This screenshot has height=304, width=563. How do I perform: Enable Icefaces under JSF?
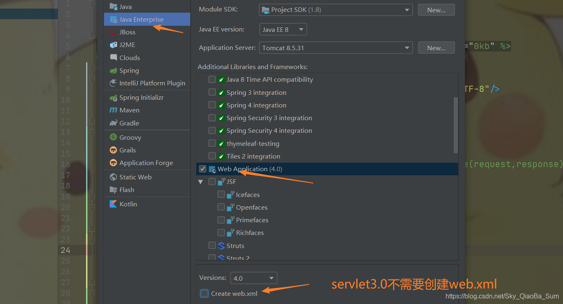pos(221,194)
